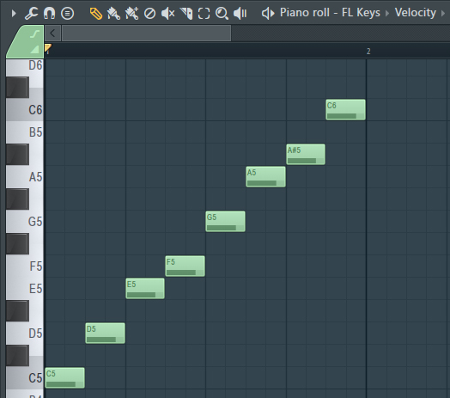Image resolution: width=450 pixels, height=398 pixels.
Task: Open the wrench tools menu
Action: coord(31,13)
